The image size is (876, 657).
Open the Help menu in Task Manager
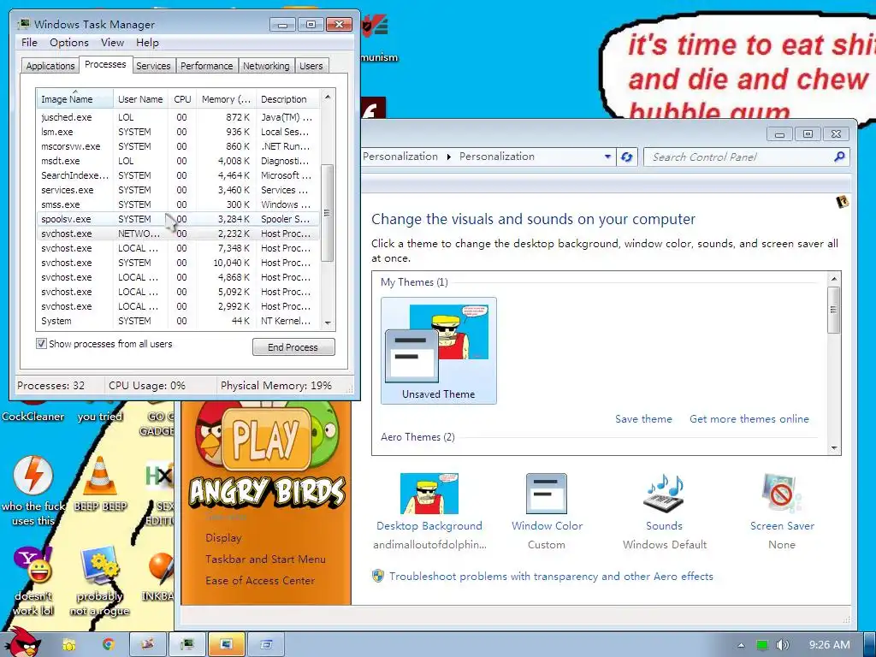(147, 43)
